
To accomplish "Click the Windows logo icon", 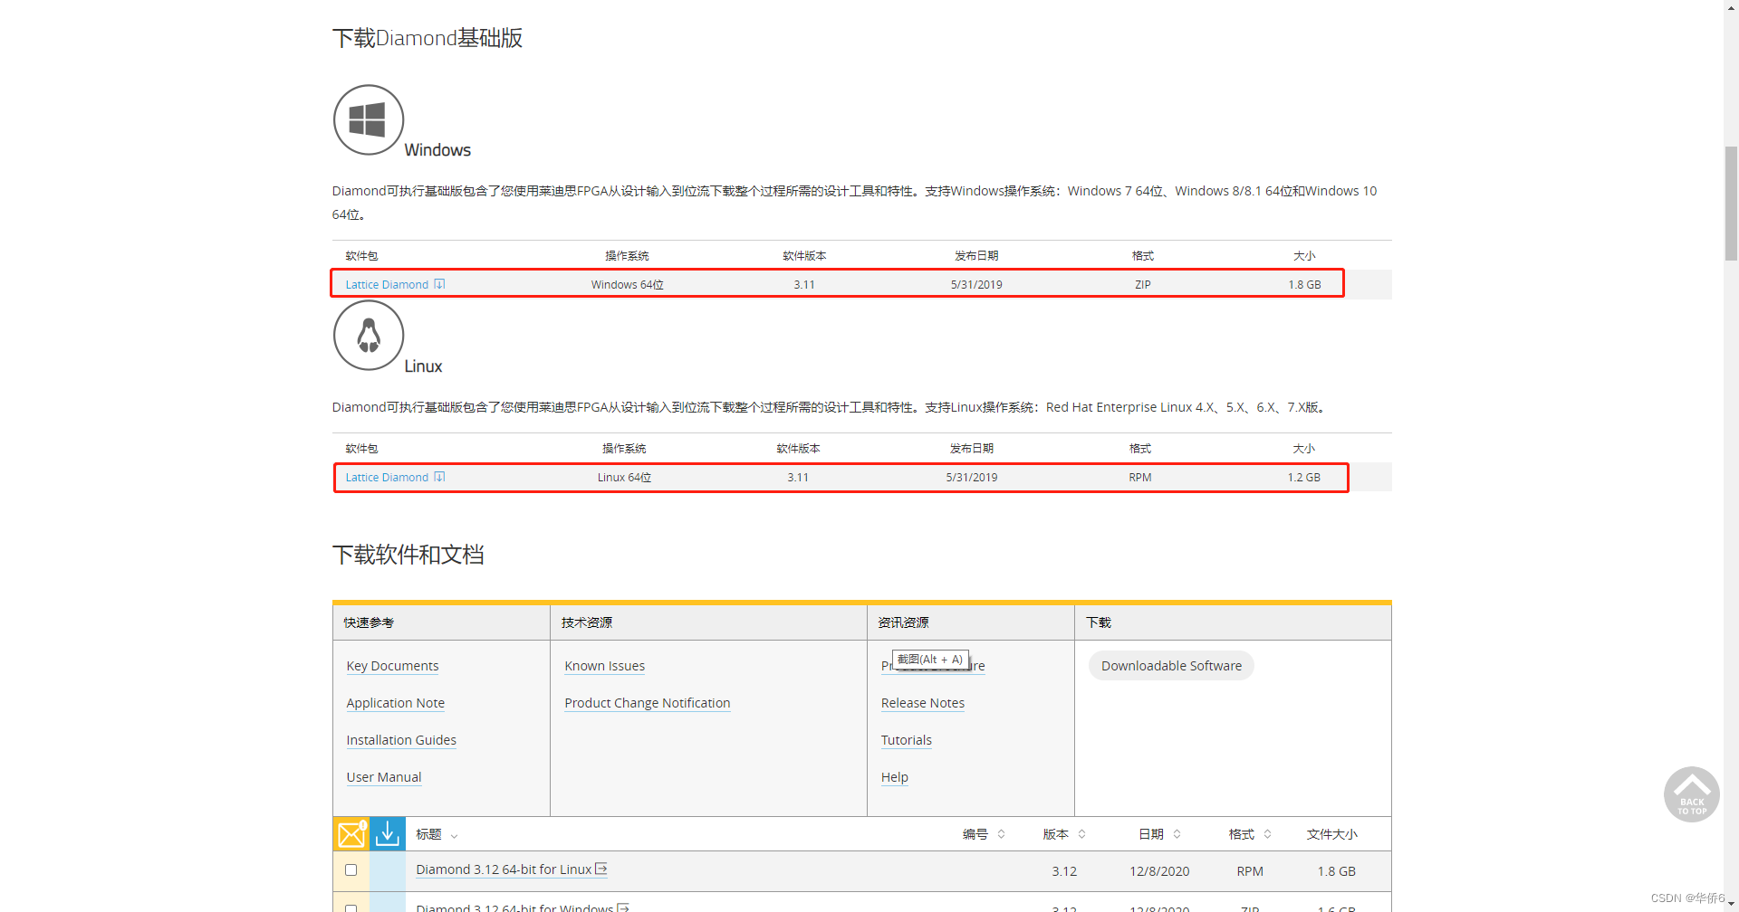I will pyautogui.click(x=368, y=119).
